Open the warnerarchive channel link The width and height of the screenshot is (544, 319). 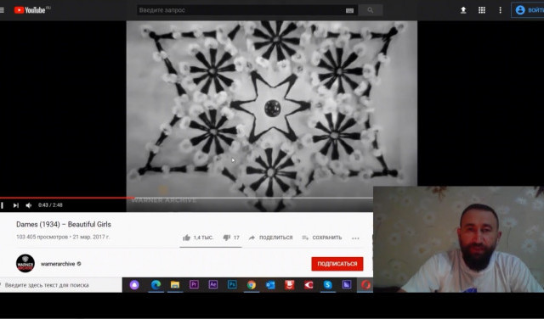point(58,264)
